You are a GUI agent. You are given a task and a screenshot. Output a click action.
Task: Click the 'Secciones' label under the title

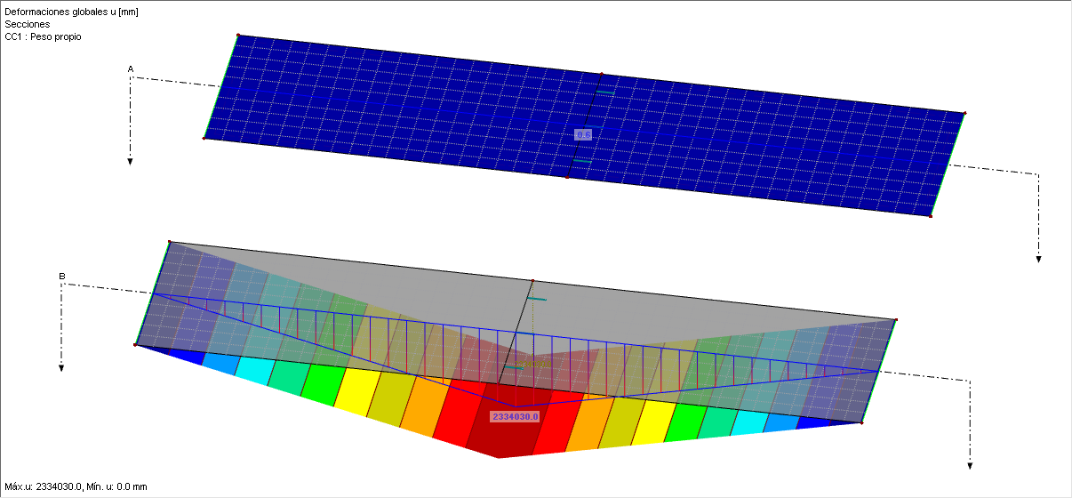(28, 24)
